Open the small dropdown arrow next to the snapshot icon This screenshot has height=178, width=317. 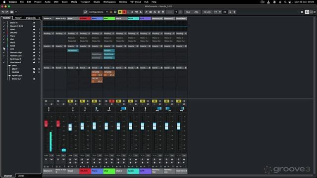pos(16,12)
